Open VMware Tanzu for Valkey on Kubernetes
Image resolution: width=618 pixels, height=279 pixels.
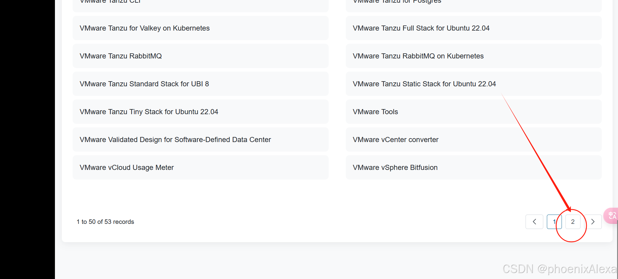(200, 28)
